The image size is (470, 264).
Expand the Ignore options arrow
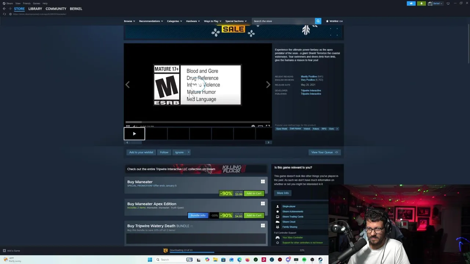point(189,152)
